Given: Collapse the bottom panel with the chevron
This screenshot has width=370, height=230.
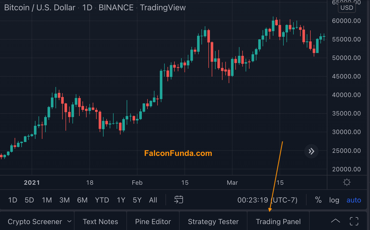Looking at the screenshot, I should tap(335, 221).
